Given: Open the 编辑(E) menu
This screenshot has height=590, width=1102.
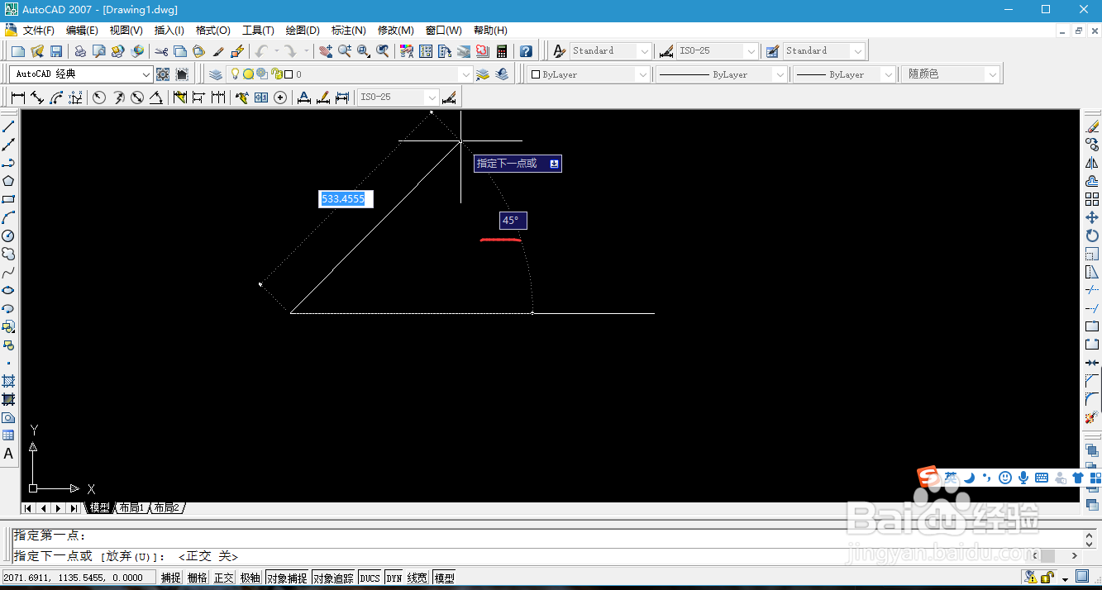Looking at the screenshot, I should 82,31.
